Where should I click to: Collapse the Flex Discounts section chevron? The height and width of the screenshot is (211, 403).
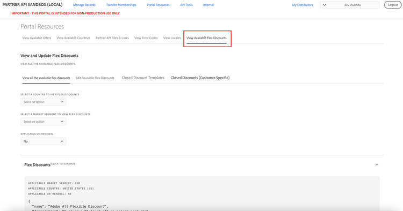coord(377,164)
